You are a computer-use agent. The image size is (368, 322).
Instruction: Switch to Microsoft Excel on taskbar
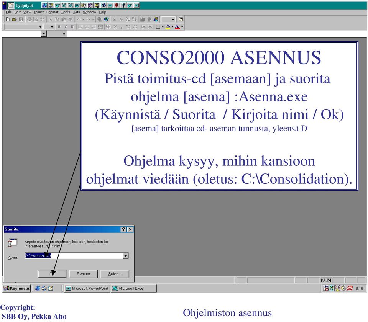click(133, 288)
